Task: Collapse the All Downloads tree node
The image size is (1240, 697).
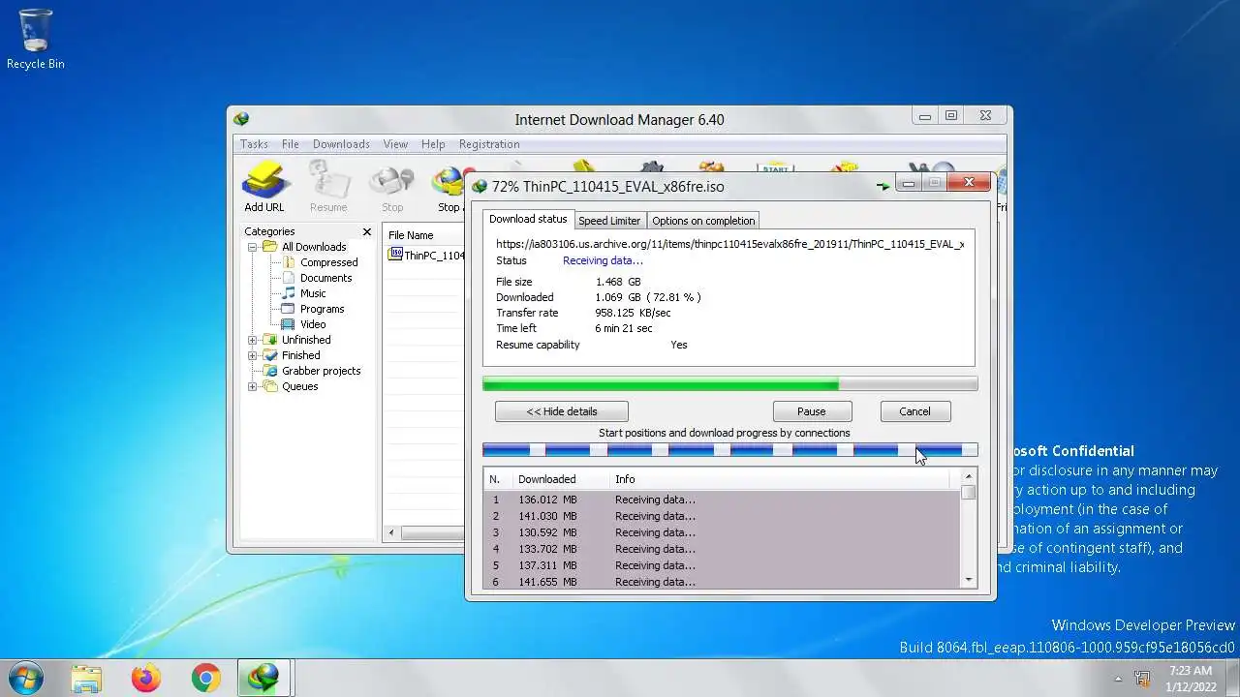Action: point(253,247)
